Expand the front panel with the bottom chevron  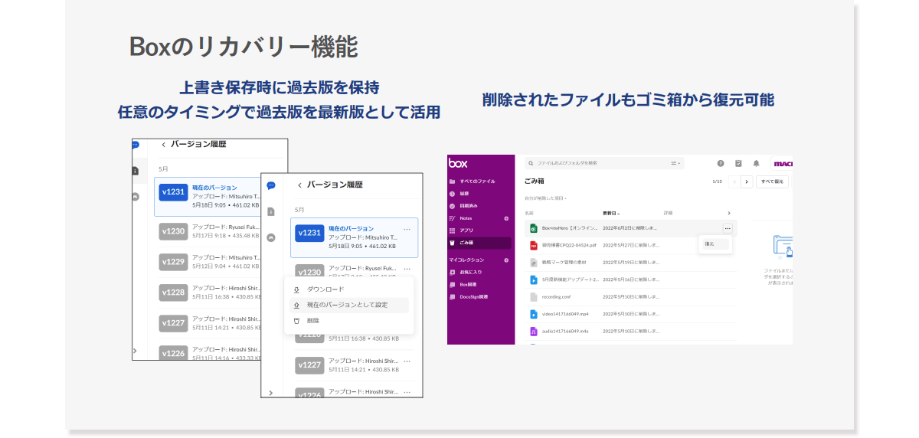coord(270,392)
